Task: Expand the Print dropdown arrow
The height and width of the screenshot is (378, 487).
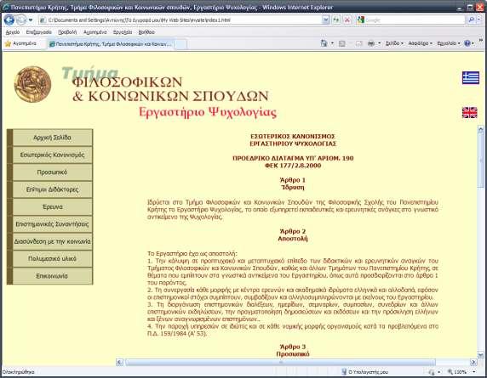Action: (379, 43)
